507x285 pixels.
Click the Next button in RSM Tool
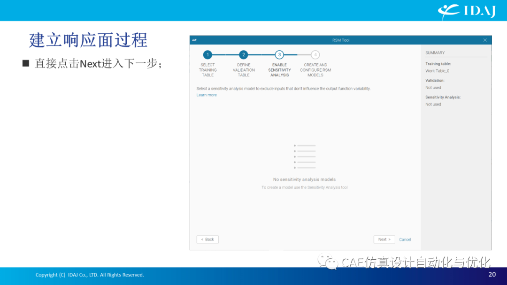384,240
